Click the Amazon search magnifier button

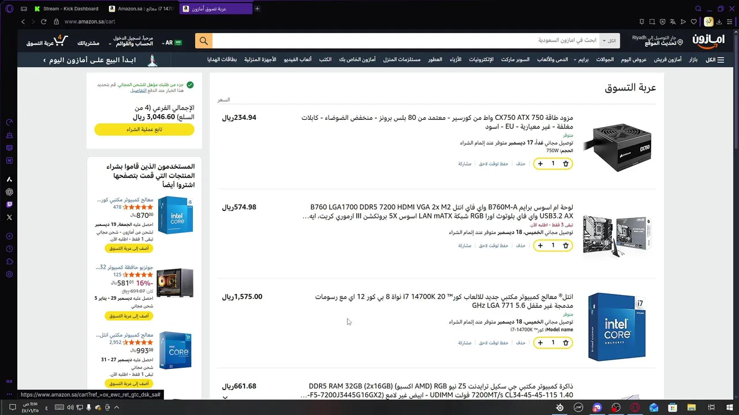pyautogui.click(x=203, y=41)
